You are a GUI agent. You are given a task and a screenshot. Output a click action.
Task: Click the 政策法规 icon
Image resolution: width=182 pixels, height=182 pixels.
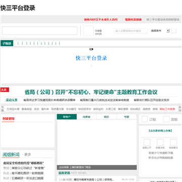point(160,142)
